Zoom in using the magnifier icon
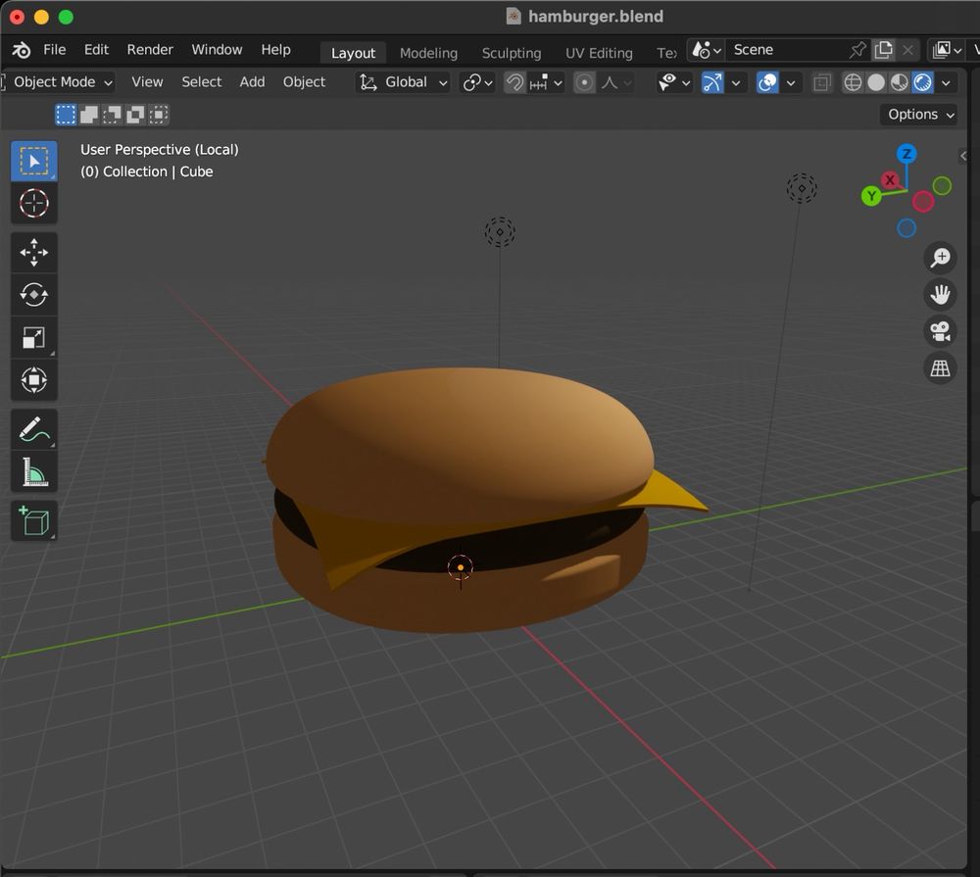980x877 pixels. (940, 258)
